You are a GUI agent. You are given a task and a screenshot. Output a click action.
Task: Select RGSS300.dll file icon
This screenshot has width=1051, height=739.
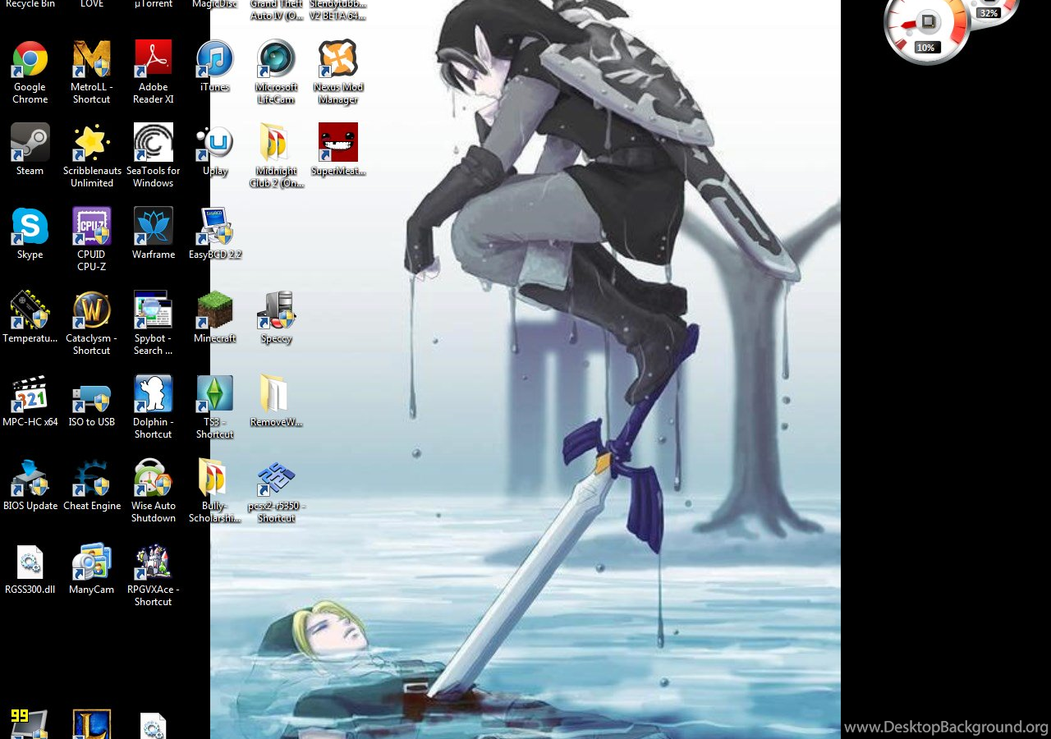pos(30,561)
